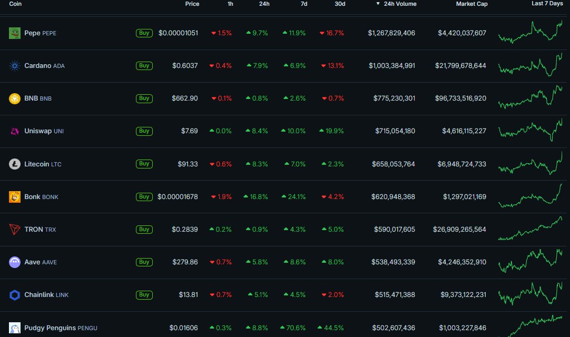The height and width of the screenshot is (337, 570).
Task: Click the Pepe frog coin icon
Action: (15, 33)
